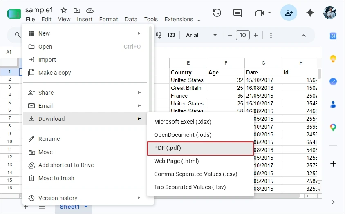Select column E header
This screenshot has width=345, height=214.
pos(188,63)
